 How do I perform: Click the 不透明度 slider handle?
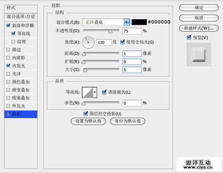click(x=110, y=31)
